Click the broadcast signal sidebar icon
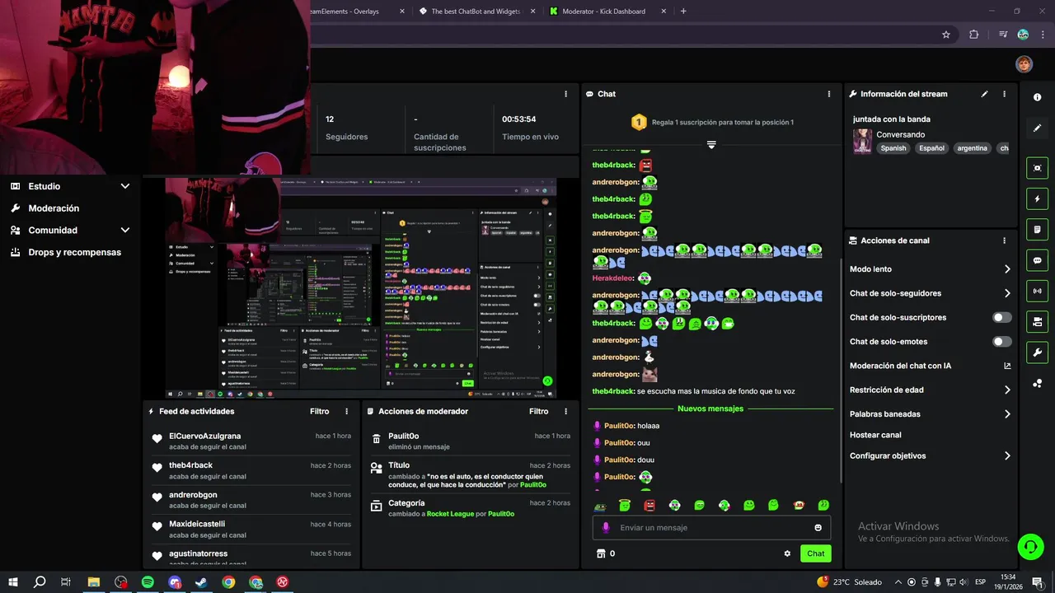Viewport: 1055px width, 593px height. (1037, 291)
